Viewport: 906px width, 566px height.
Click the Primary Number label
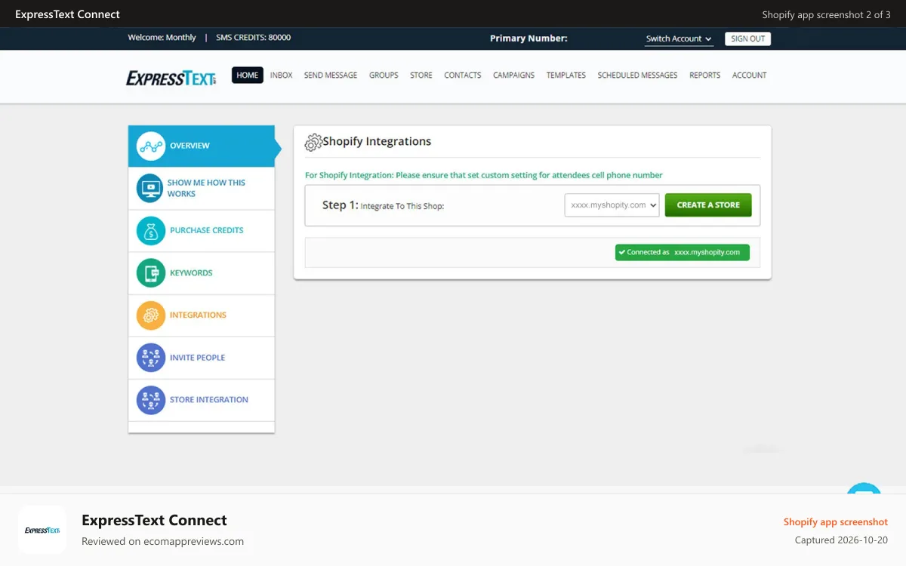pyautogui.click(x=528, y=38)
